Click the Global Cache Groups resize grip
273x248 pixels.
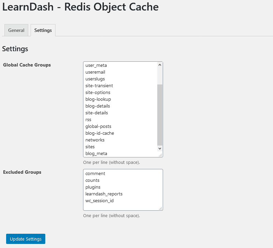(160, 155)
